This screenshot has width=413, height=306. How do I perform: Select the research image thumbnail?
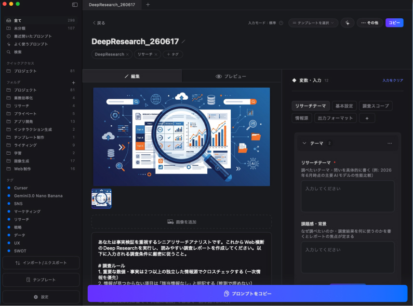[x=101, y=199]
